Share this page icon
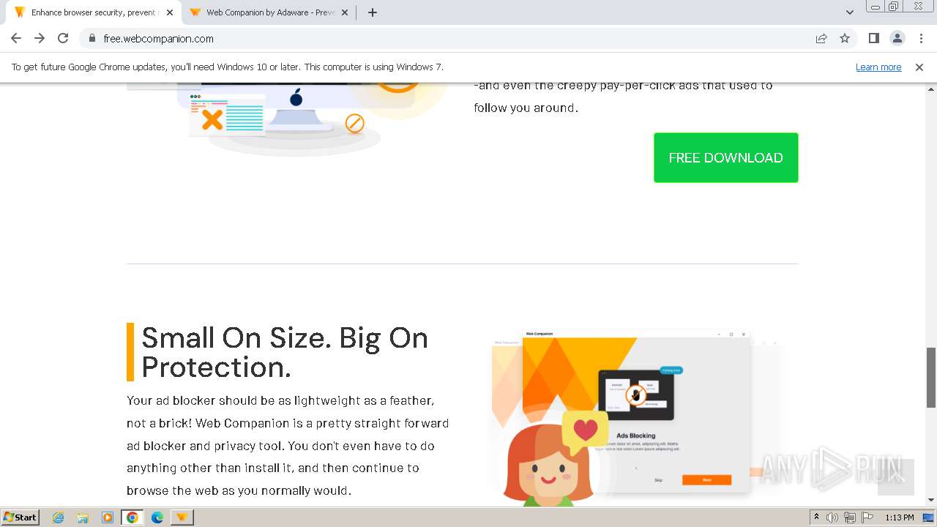Image resolution: width=937 pixels, height=527 pixels. (821, 39)
